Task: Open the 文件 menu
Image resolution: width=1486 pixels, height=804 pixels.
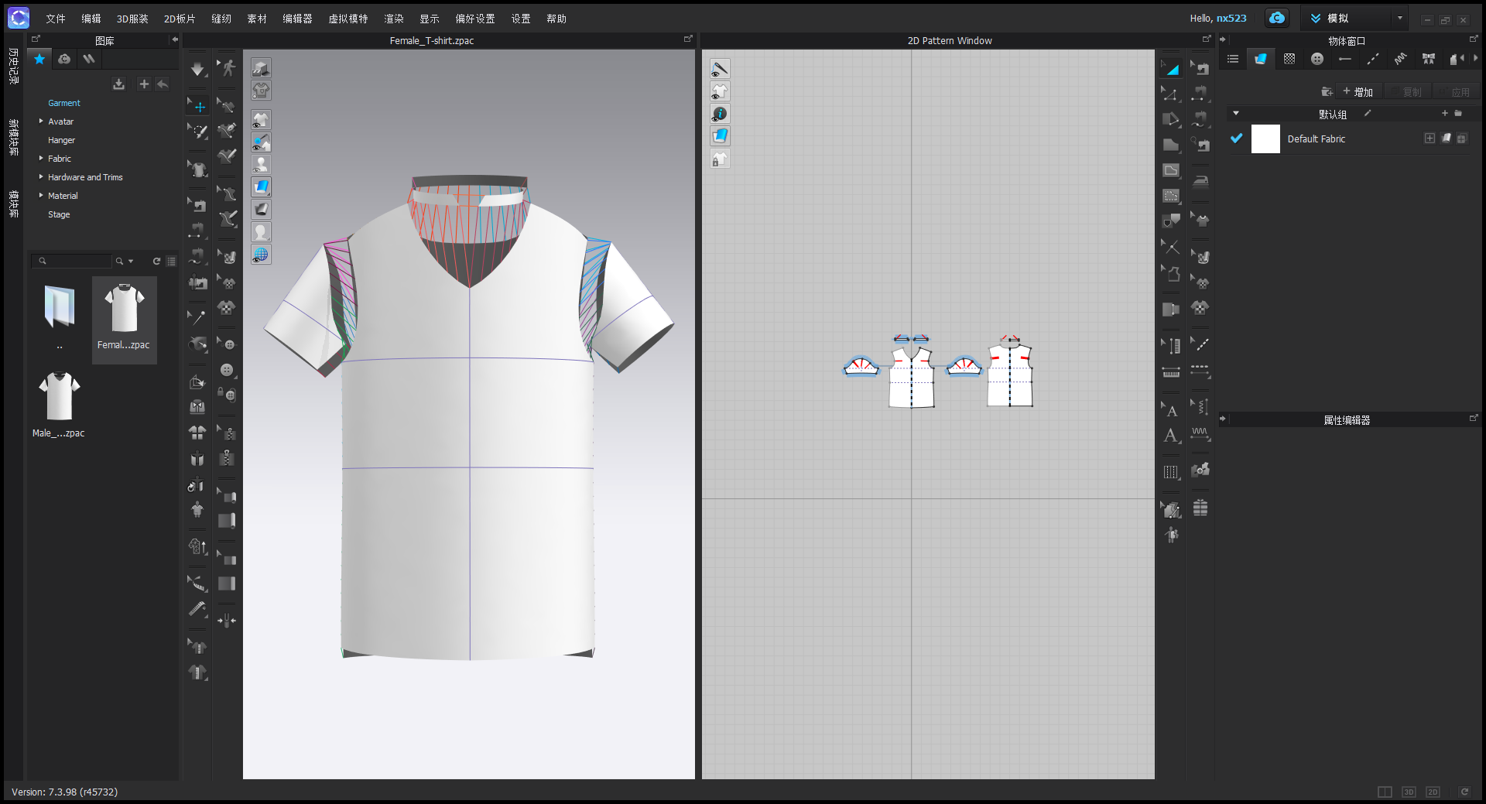Action: tap(55, 19)
